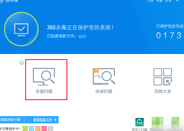Collapse the quarantine bar with its arrow

[56, 120]
